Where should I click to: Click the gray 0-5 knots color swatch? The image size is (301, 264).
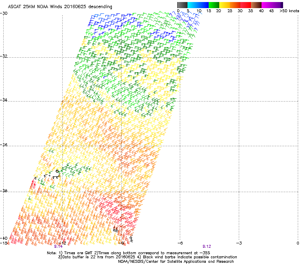[182, 5]
